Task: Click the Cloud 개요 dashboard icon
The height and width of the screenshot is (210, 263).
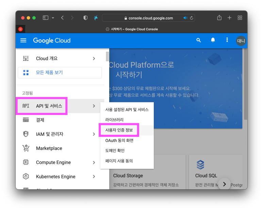Action: point(26,58)
